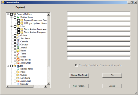Click the Turbo Add-ins Exception folder icon
The height and width of the screenshot is (95, 138).
[22, 32]
